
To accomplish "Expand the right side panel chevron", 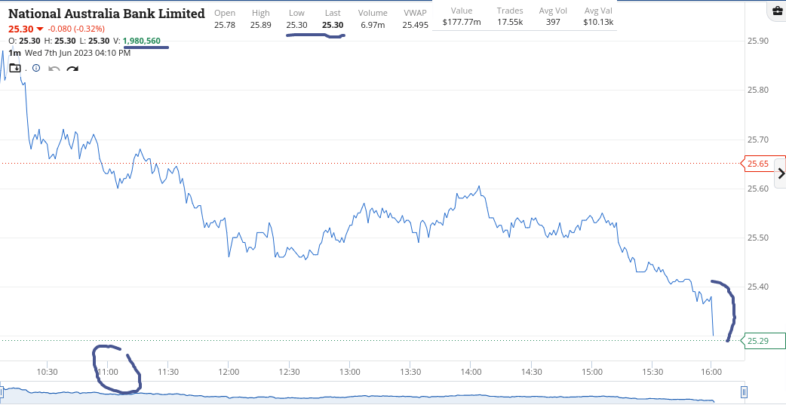I will point(781,174).
